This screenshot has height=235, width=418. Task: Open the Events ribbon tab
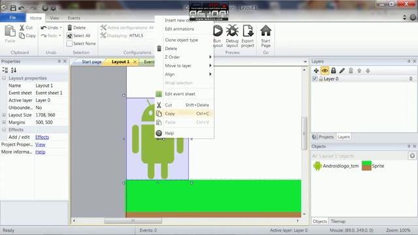click(74, 18)
